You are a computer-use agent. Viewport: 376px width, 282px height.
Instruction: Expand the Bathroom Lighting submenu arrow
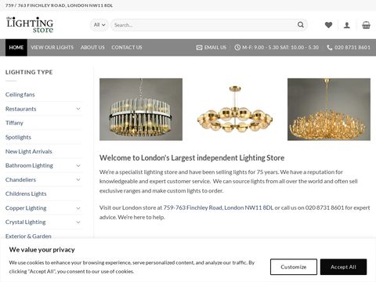(x=78, y=165)
